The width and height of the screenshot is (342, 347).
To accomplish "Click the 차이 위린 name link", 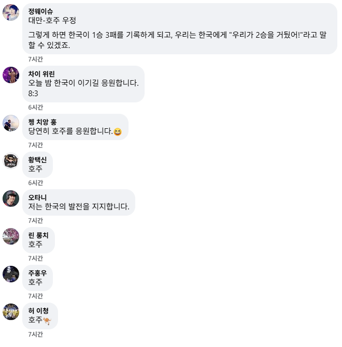I will pos(41,74).
